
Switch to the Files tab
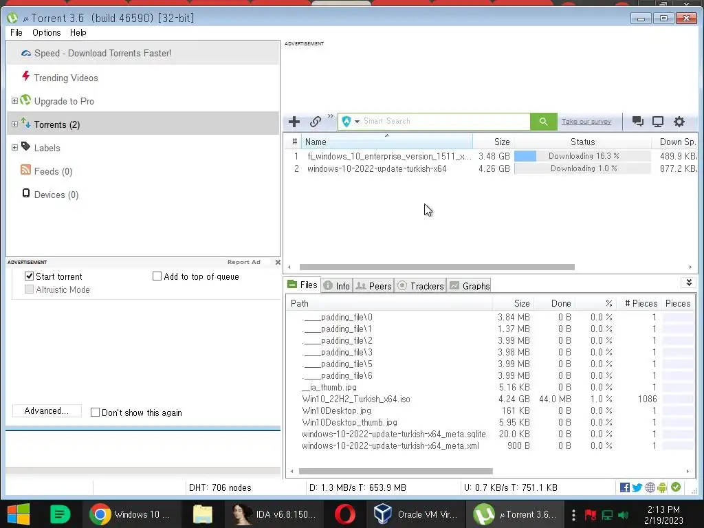(302, 285)
